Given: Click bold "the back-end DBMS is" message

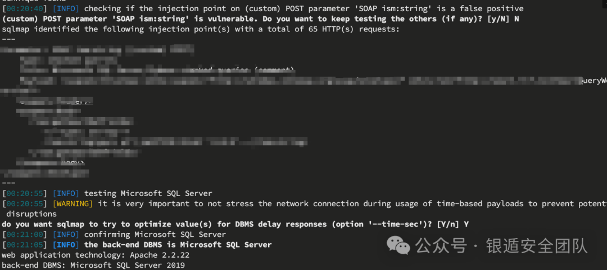Looking at the screenshot, I should pos(130,245).
